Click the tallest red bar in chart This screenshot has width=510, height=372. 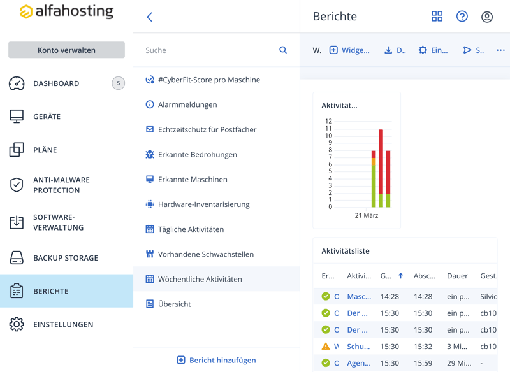click(381, 161)
